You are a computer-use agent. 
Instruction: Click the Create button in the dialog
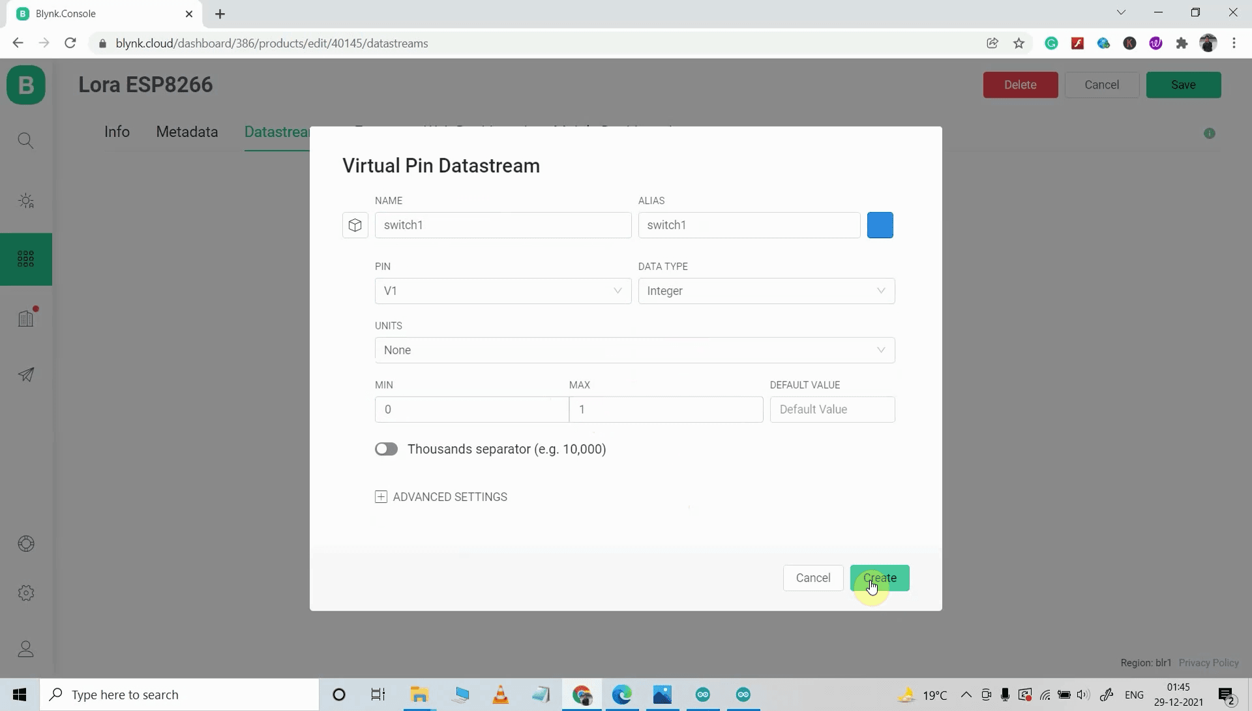click(880, 578)
